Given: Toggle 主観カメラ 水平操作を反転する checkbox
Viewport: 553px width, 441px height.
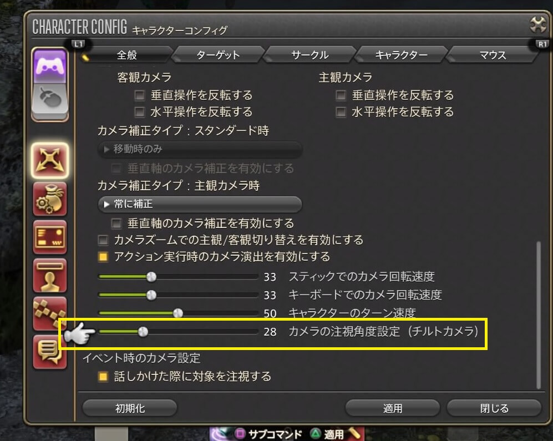Looking at the screenshot, I should (x=341, y=112).
